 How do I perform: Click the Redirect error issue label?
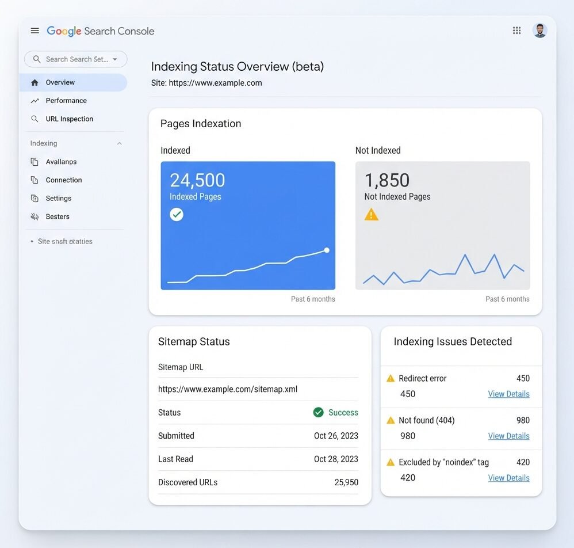[x=422, y=378]
